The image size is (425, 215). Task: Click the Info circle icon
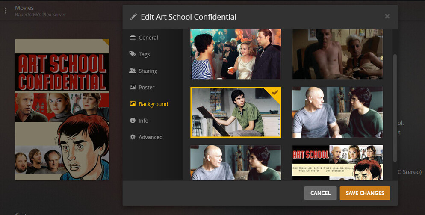pyautogui.click(x=133, y=120)
